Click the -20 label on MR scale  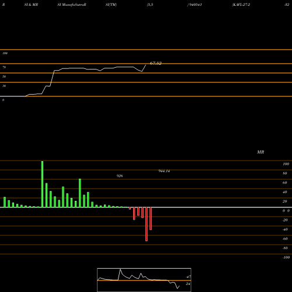(x=285, y=220)
